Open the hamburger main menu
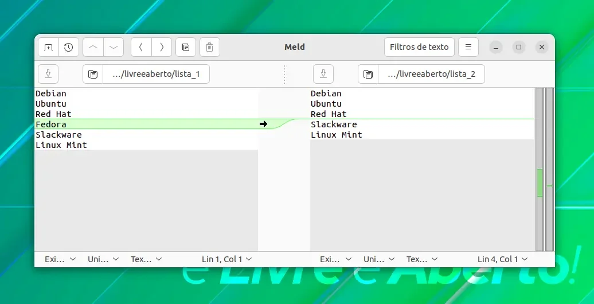This screenshot has width=594, height=304. coord(468,48)
